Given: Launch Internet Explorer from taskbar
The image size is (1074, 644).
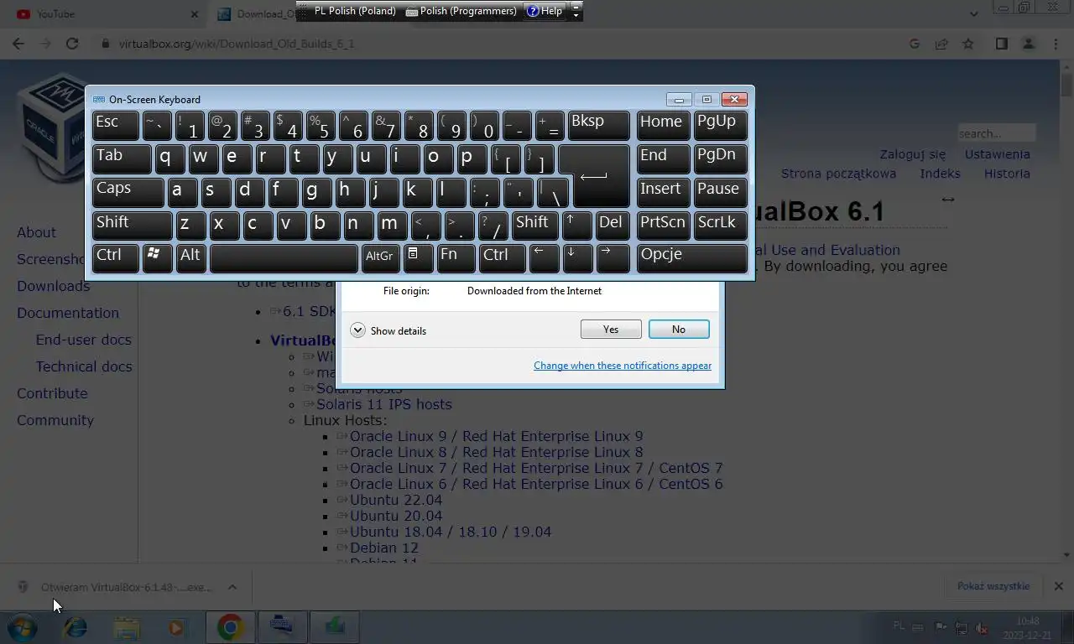Looking at the screenshot, I should (x=76, y=626).
